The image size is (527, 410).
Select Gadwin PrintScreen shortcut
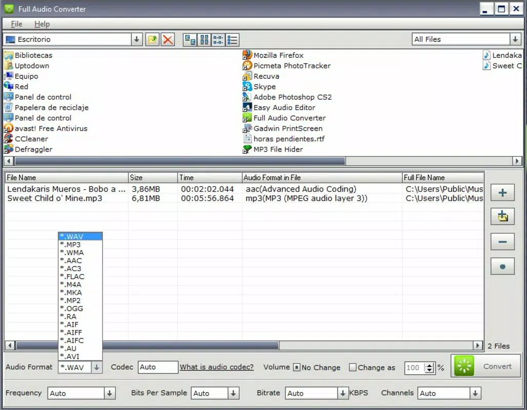pyautogui.click(x=282, y=128)
